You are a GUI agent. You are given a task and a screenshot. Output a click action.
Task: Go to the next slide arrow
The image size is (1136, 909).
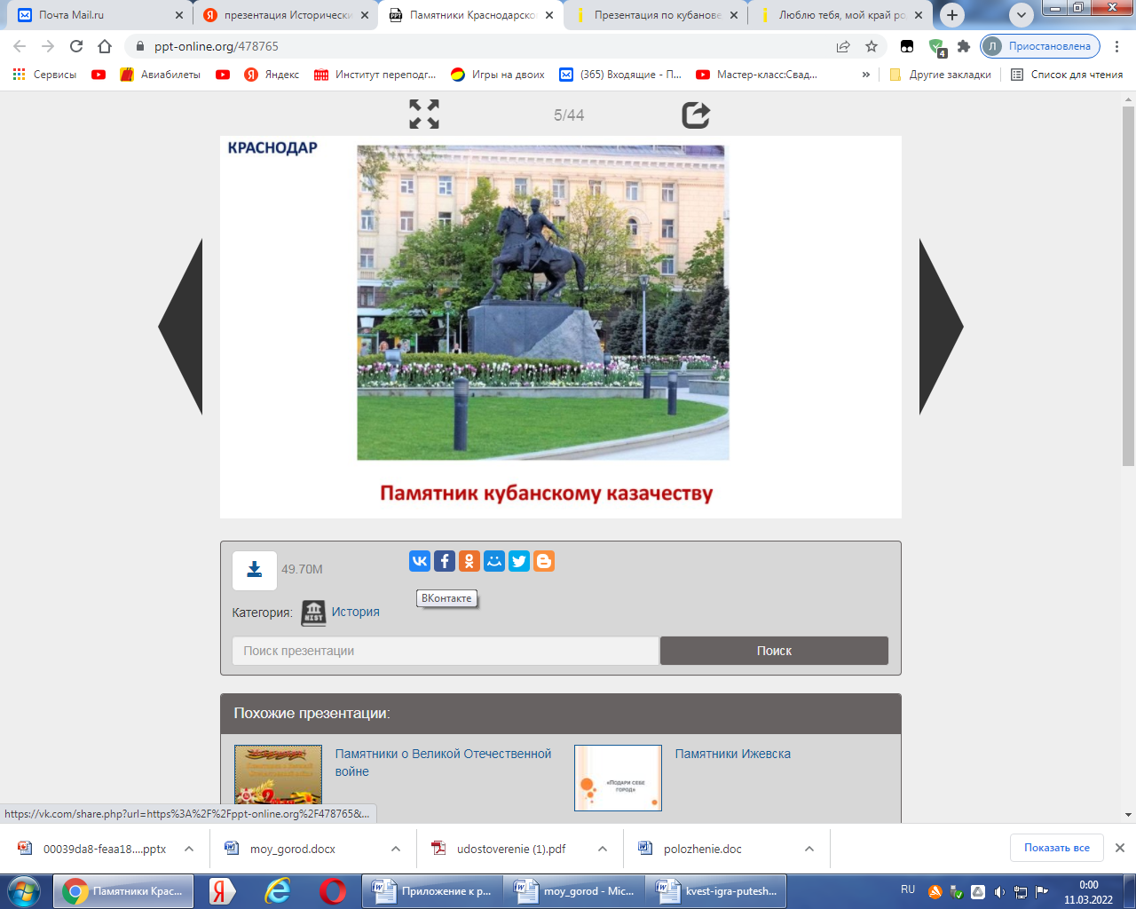click(x=940, y=327)
